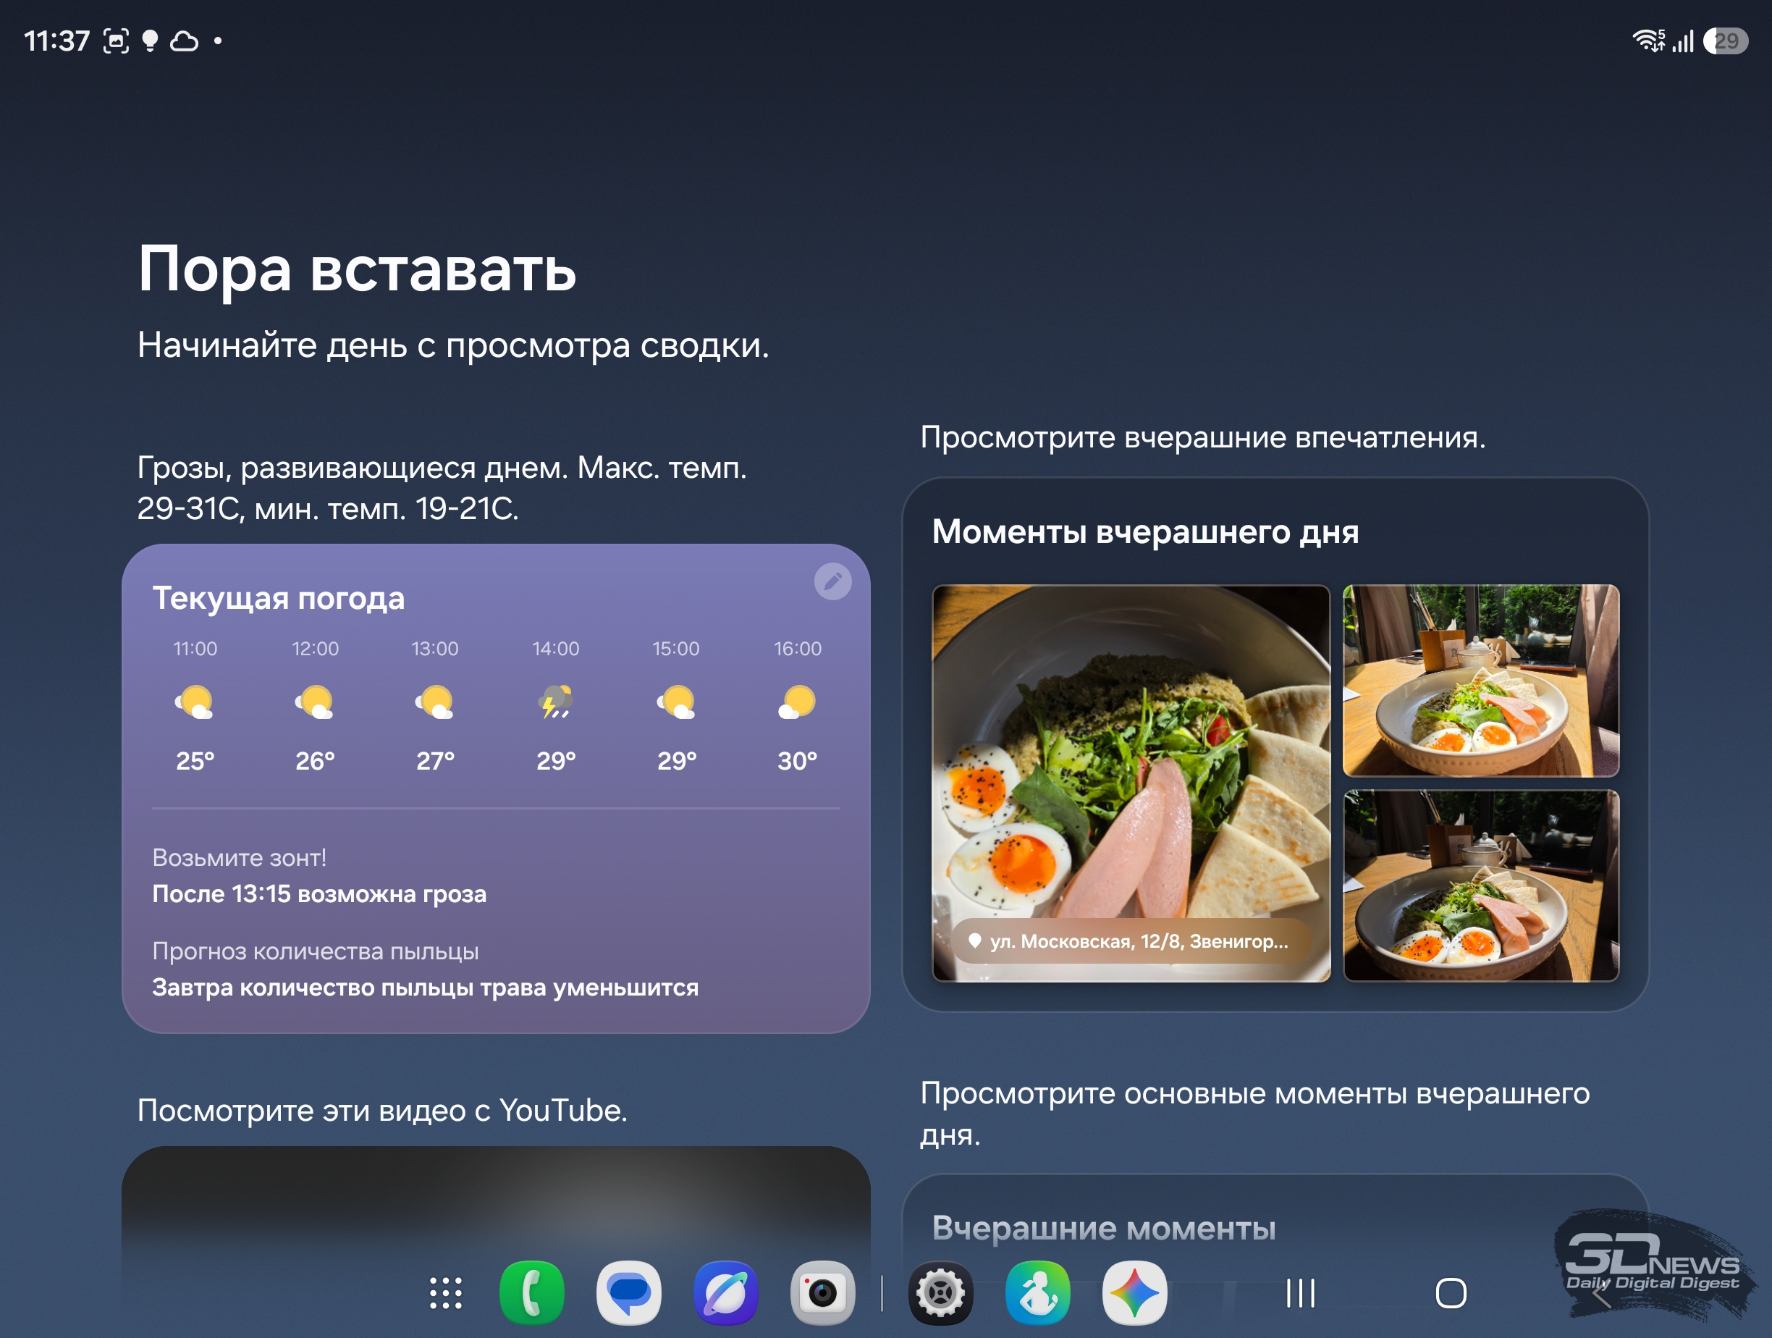The height and width of the screenshot is (1338, 1772).
Task: Open the lower right bowl photo
Action: [x=1480, y=885]
